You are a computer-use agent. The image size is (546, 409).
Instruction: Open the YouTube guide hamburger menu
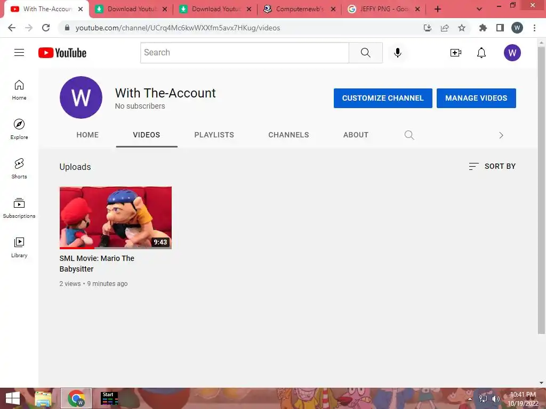tap(19, 53)
